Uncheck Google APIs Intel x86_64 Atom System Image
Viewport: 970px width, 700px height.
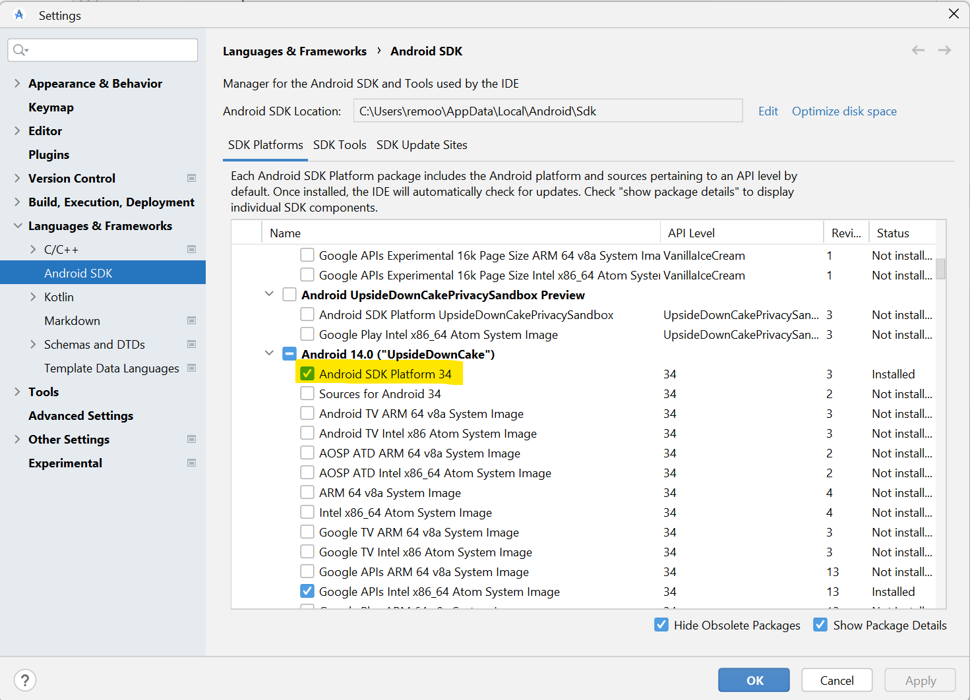[x=307, y=591]
